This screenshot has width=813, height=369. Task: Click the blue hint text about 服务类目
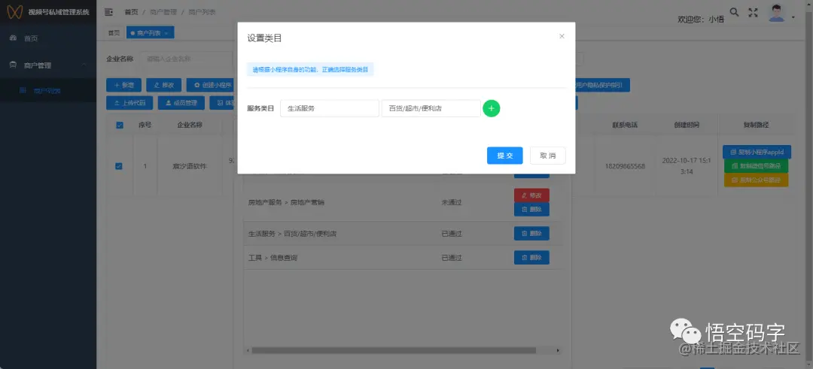point(310,69)
